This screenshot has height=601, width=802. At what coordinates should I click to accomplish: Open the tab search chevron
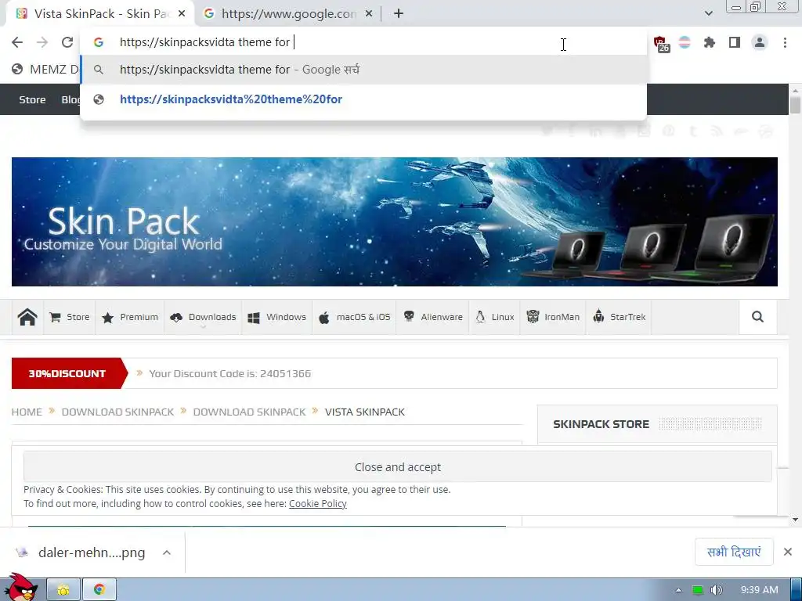(x=708, y=13)
